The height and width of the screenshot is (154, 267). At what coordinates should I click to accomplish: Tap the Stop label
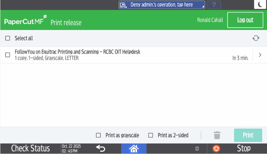[x=244, y=148]
